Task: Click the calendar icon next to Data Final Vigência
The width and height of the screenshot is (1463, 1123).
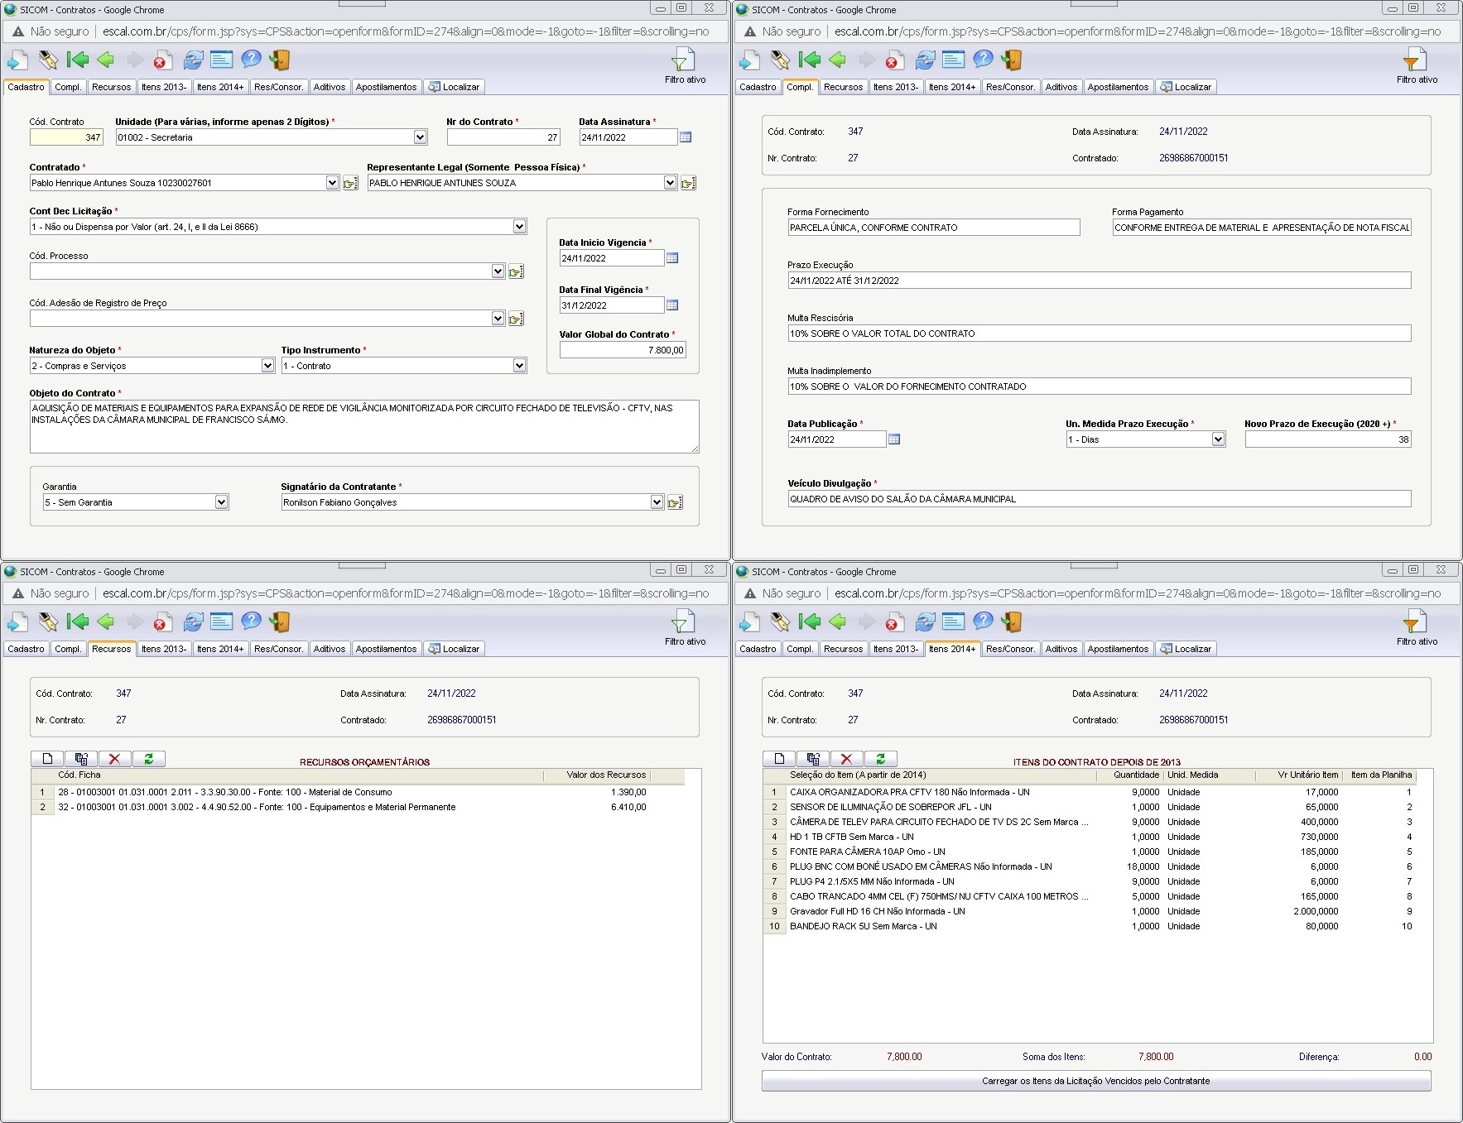Action: tap(672, 305)
